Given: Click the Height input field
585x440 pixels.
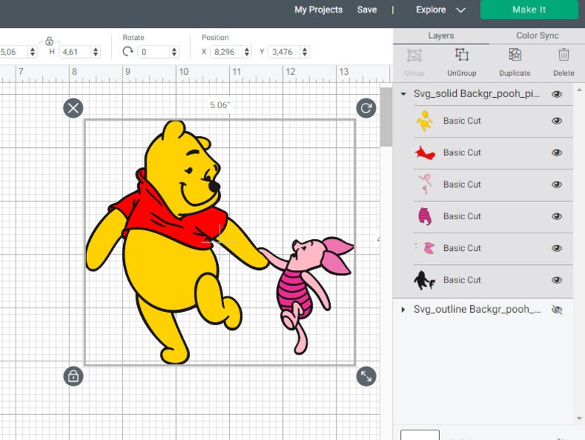Looking at the screenshot, I should 75,52.
